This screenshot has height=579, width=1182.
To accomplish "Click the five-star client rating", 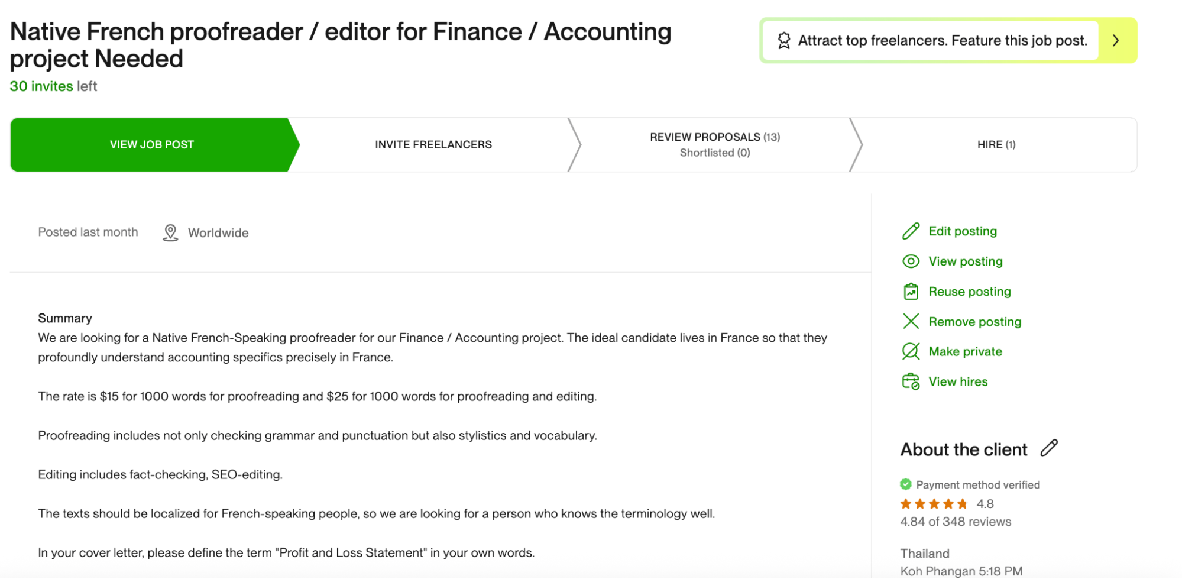I will click(934, 504).
